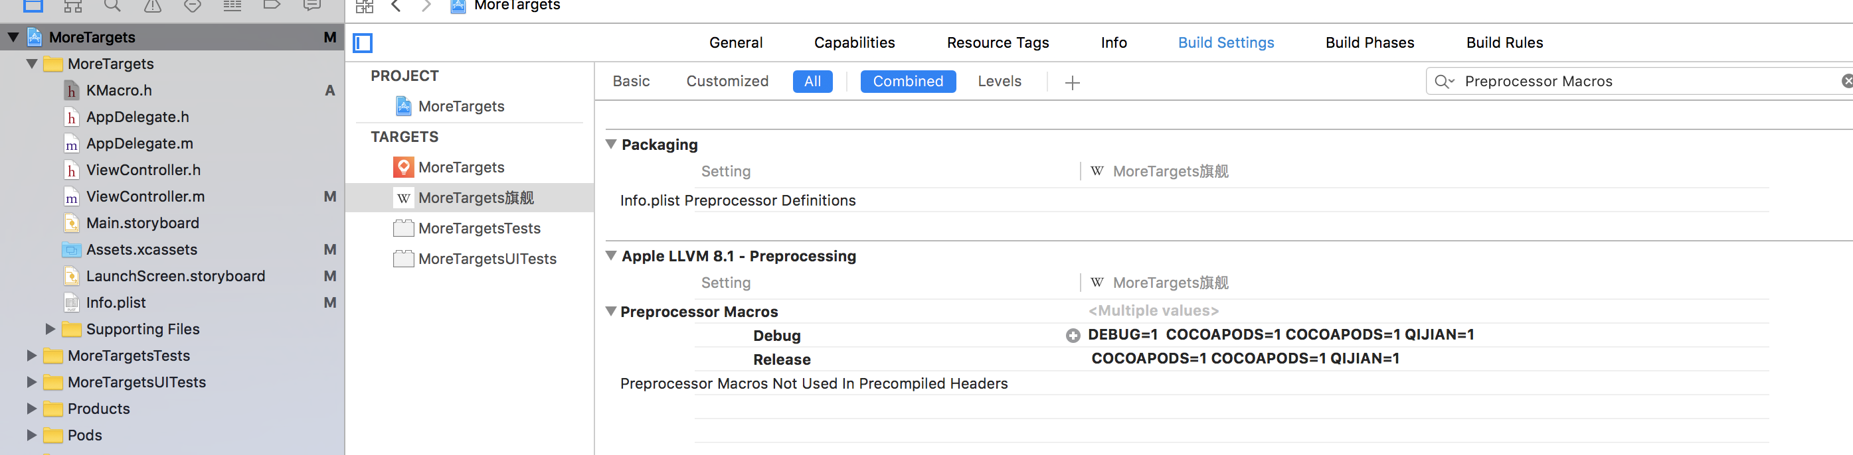Image resolution: width=1853 pixels, height=455 pixels.
Task: Hide the project and targets list sidebar
Action: pyautogui.click(x=363, y=43)
